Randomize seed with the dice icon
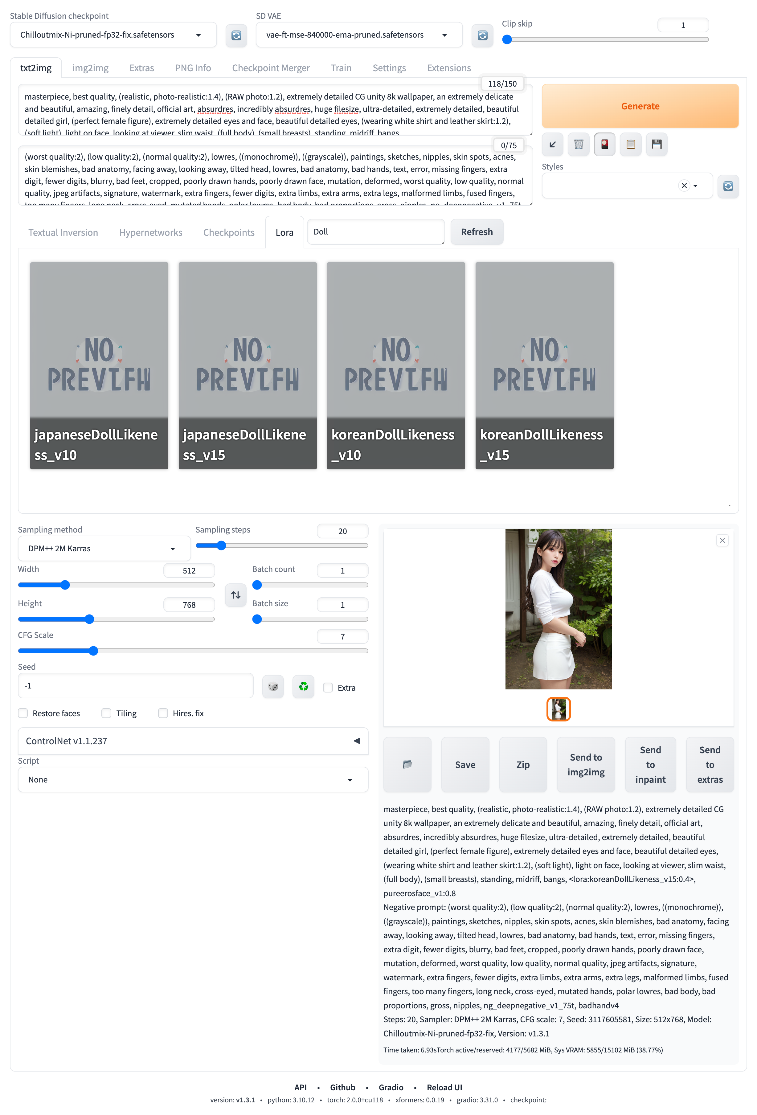The height and width of the screenshot is (1115, 757). (273, 687)
